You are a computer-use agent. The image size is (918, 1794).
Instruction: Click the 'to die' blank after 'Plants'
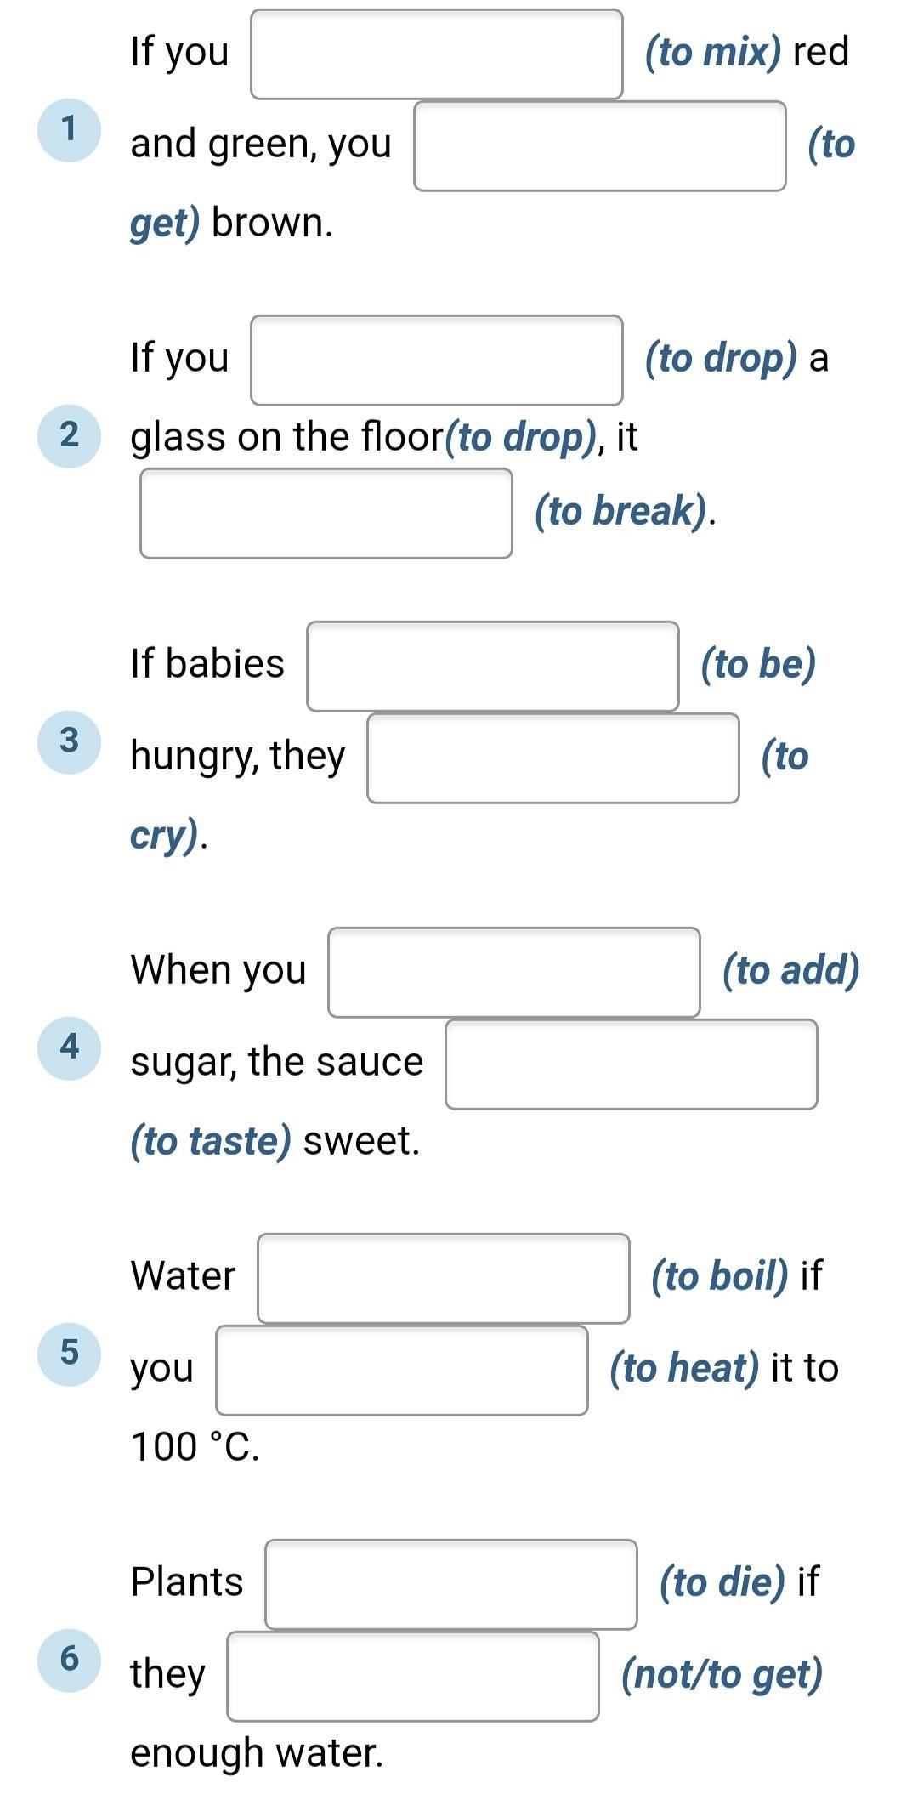click(x=451, y=1585)
